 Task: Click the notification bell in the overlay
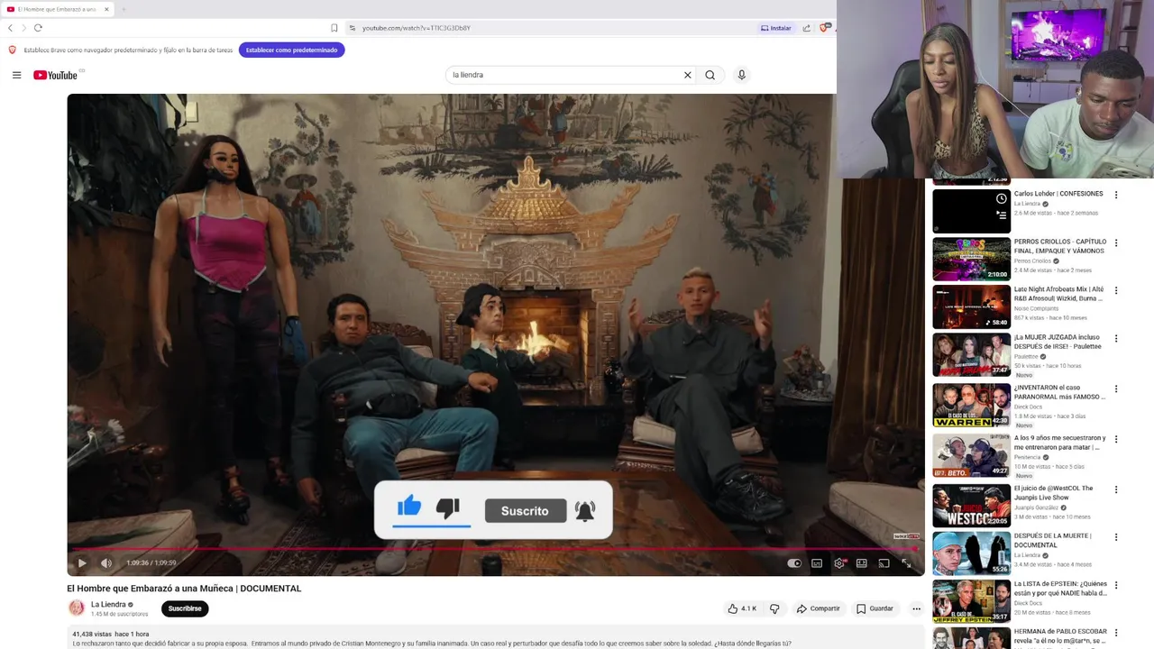585,511
